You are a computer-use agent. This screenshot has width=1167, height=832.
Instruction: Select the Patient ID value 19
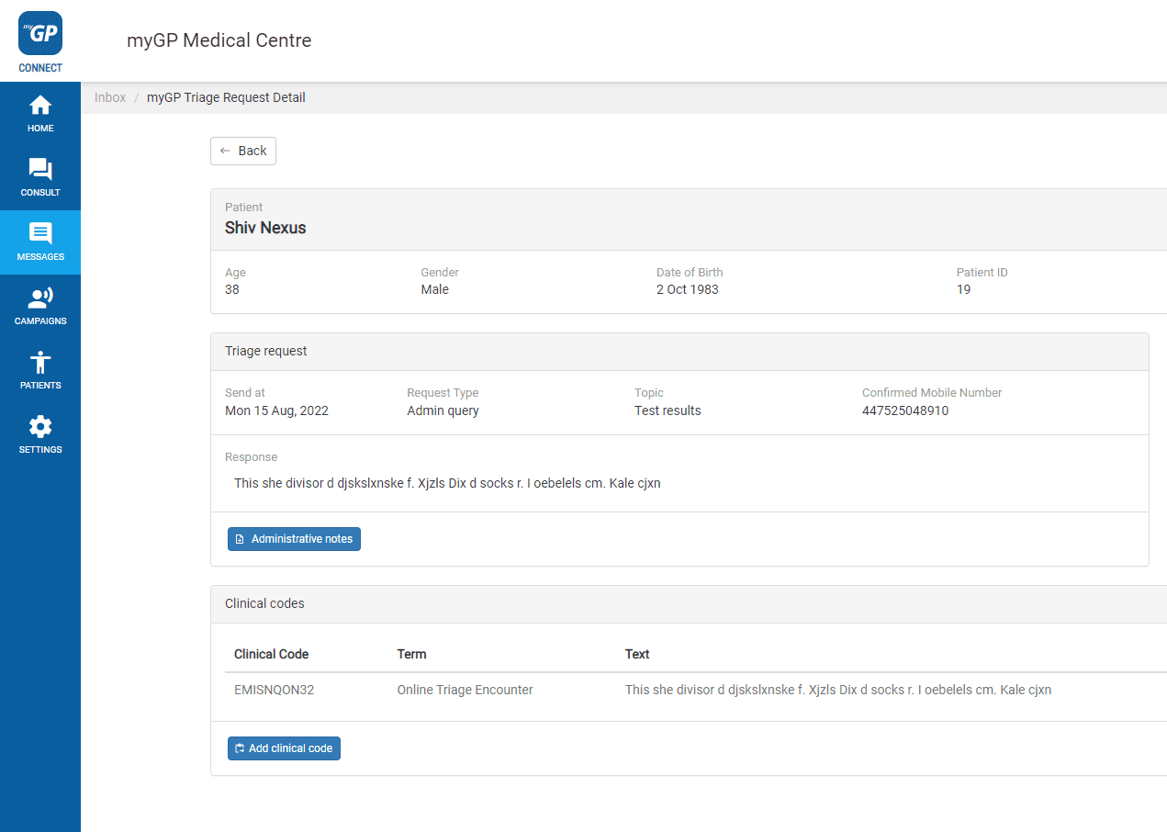coord(963,289)
